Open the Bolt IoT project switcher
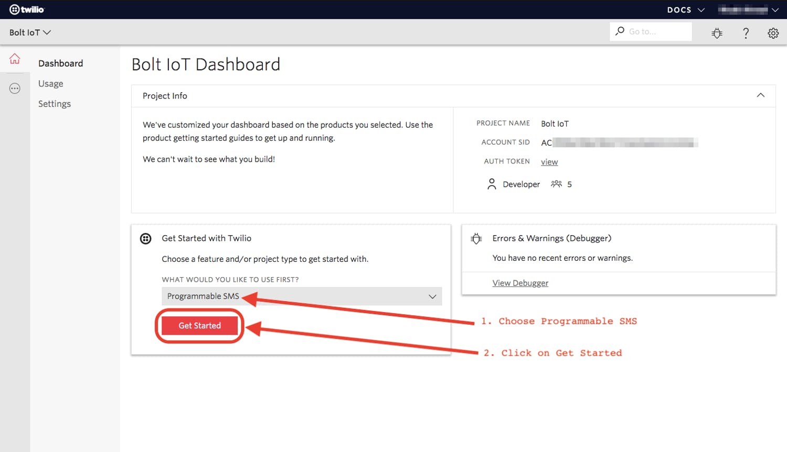The width and height of the screenshot is (787, 452). (30, 32)
